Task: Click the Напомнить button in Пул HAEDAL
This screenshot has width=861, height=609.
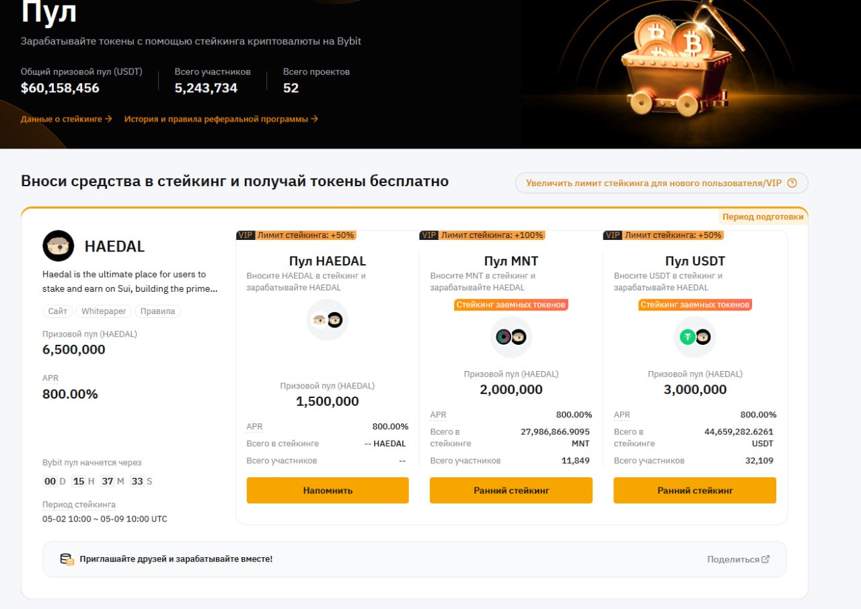Action: point(328,490)
